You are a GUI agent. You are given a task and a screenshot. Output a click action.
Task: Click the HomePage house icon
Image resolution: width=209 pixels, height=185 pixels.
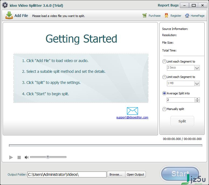tap(187, 16)
